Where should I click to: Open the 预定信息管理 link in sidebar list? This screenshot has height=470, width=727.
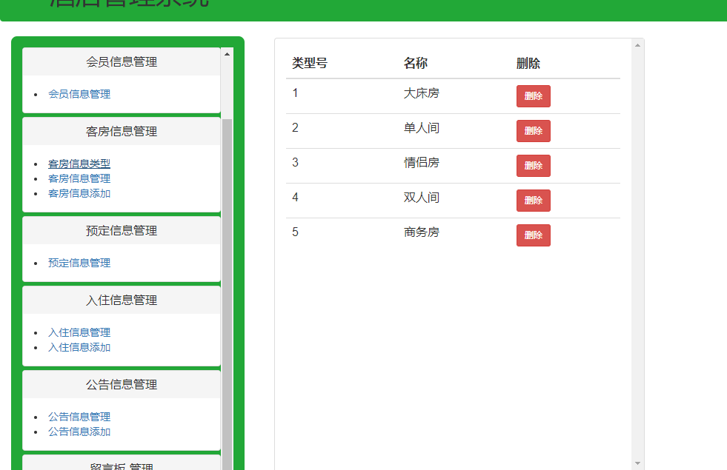click(79, 263)
